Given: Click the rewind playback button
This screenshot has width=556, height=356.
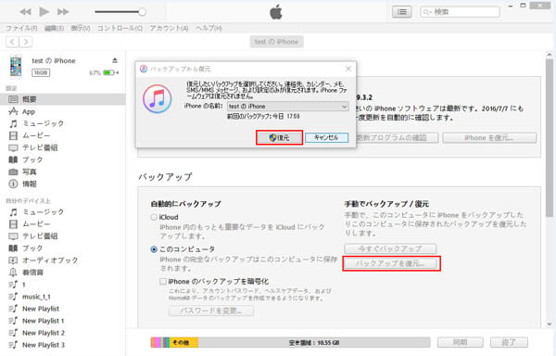Looking at the screenshot, I should coord(25,12).
